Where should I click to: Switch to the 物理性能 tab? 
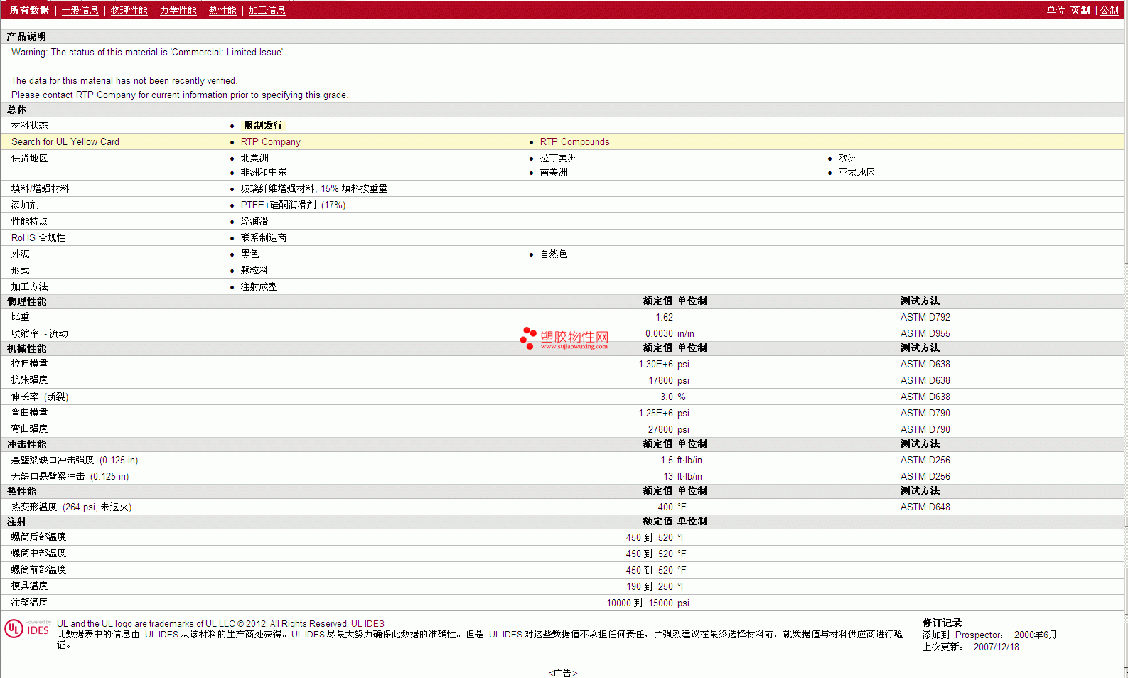[x=129, y=10]
